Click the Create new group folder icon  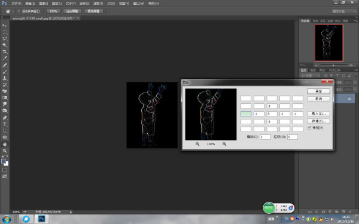336,212
